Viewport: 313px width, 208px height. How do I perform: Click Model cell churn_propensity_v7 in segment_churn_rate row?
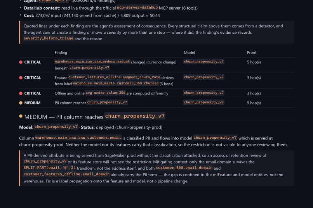204,77
